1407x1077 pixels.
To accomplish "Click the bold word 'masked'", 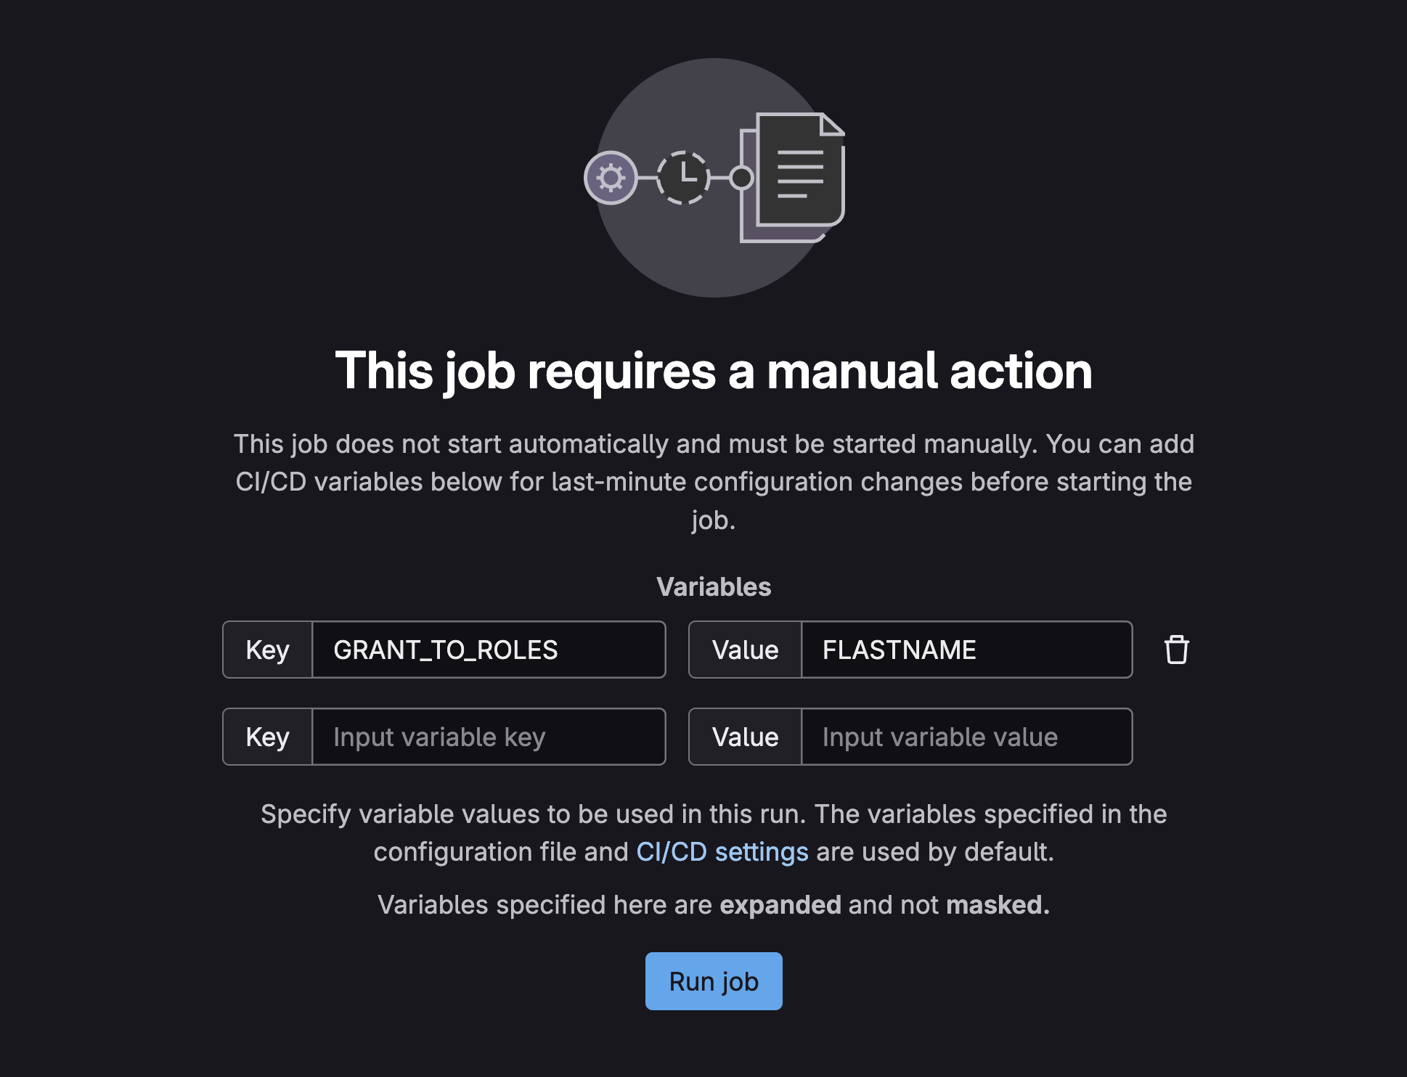I will tap(998, 905).
